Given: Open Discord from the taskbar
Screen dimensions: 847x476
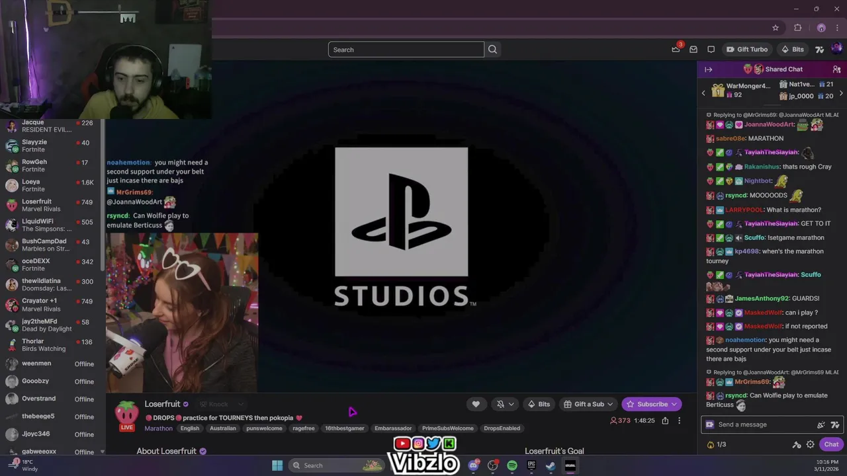Looking at the screenshot, I should (473, 465).
